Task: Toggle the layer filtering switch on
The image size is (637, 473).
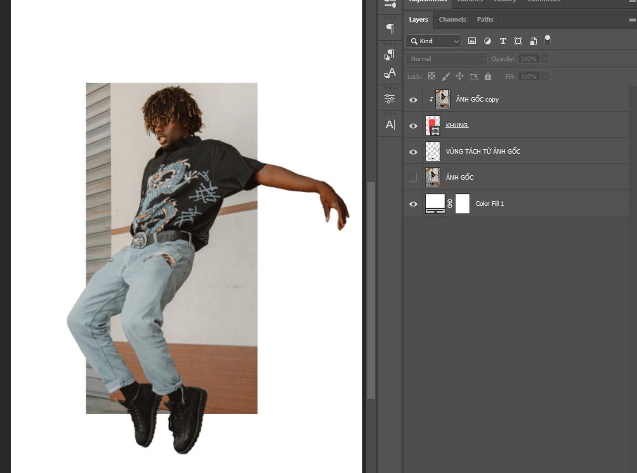Action: [547, 39]
